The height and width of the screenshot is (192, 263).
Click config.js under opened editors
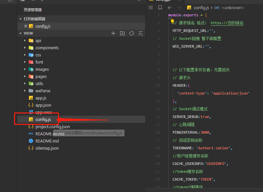pyautogui.click(x=43, y=26)
